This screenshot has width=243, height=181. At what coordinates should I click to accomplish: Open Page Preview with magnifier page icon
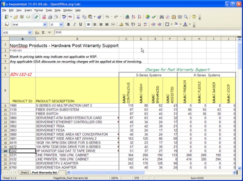[x=56, y=17]
